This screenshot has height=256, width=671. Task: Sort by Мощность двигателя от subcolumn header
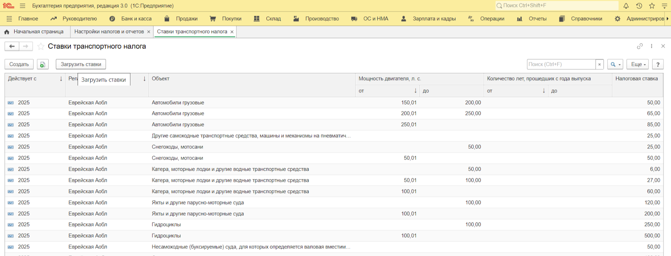tap(388, 91)
